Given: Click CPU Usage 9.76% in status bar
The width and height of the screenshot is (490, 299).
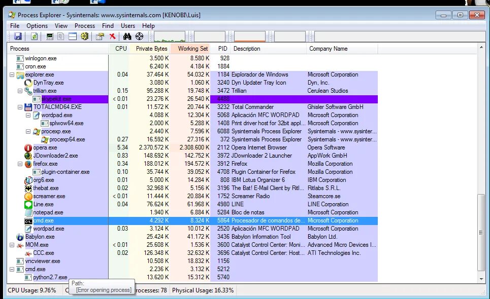Looking at the screenshot, I should click(32, 290).
